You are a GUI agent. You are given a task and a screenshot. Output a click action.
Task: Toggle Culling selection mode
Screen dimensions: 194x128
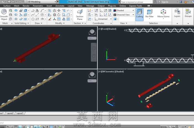140,15
